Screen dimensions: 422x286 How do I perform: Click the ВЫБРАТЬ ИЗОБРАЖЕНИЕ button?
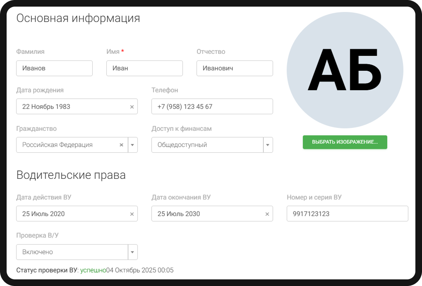tap(345, 142)
